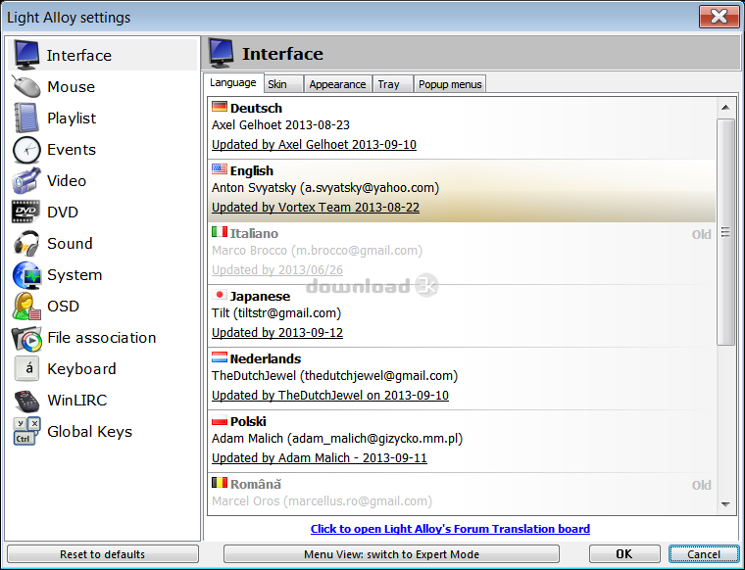
Task: Click the System globe monitor icon
Action: [x=26, y=275]
